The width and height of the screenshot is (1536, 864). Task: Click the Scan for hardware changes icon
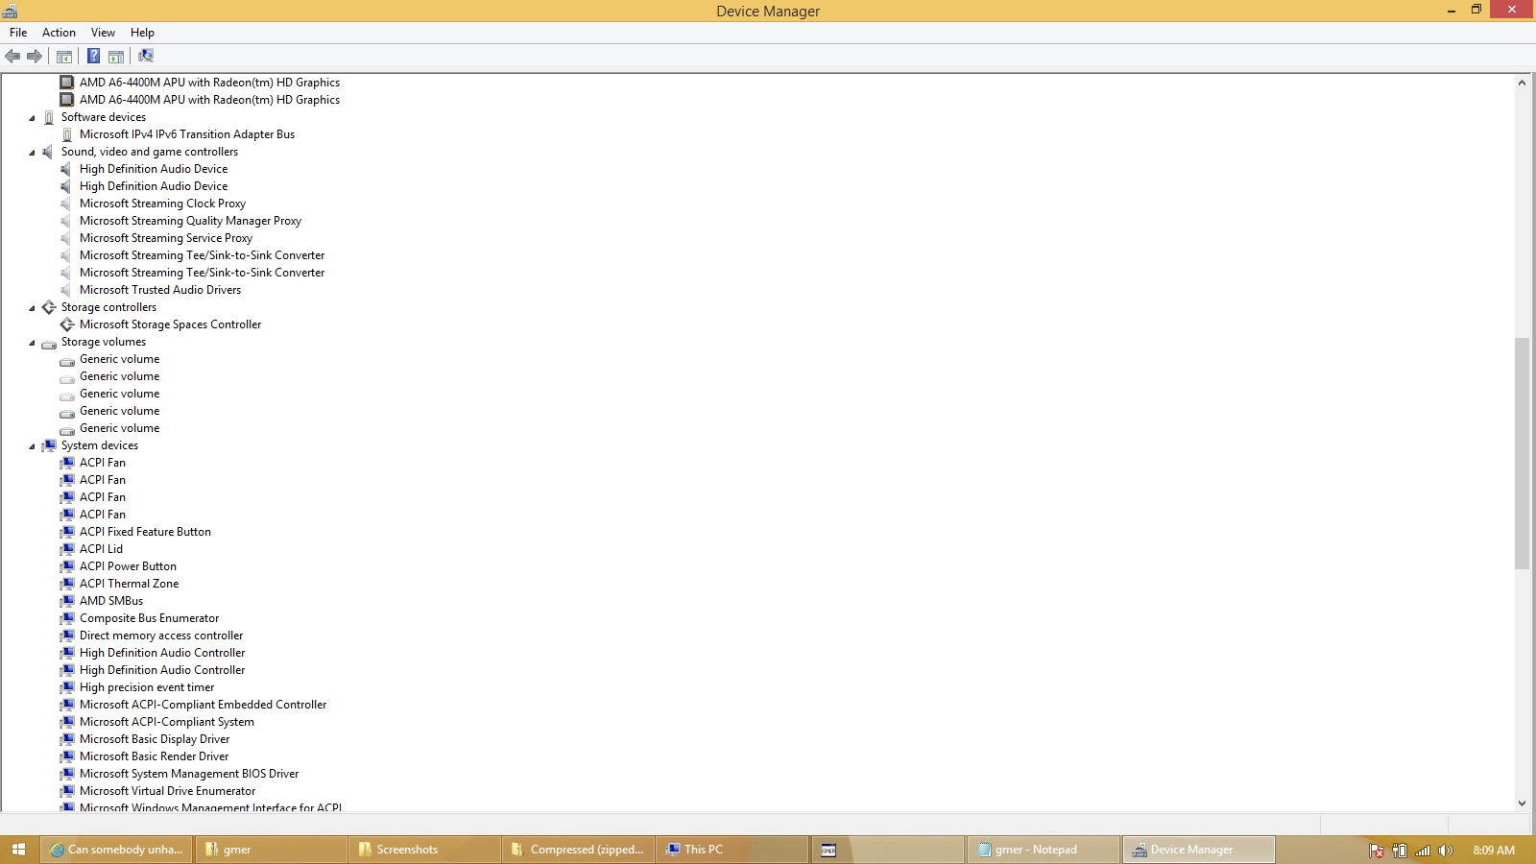coord(146,57)
